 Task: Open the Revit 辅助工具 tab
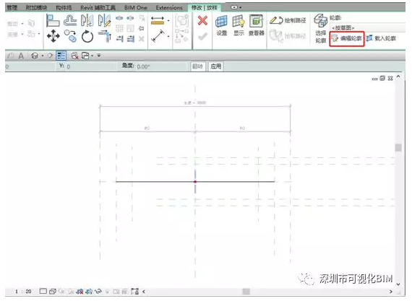(98, 8)
